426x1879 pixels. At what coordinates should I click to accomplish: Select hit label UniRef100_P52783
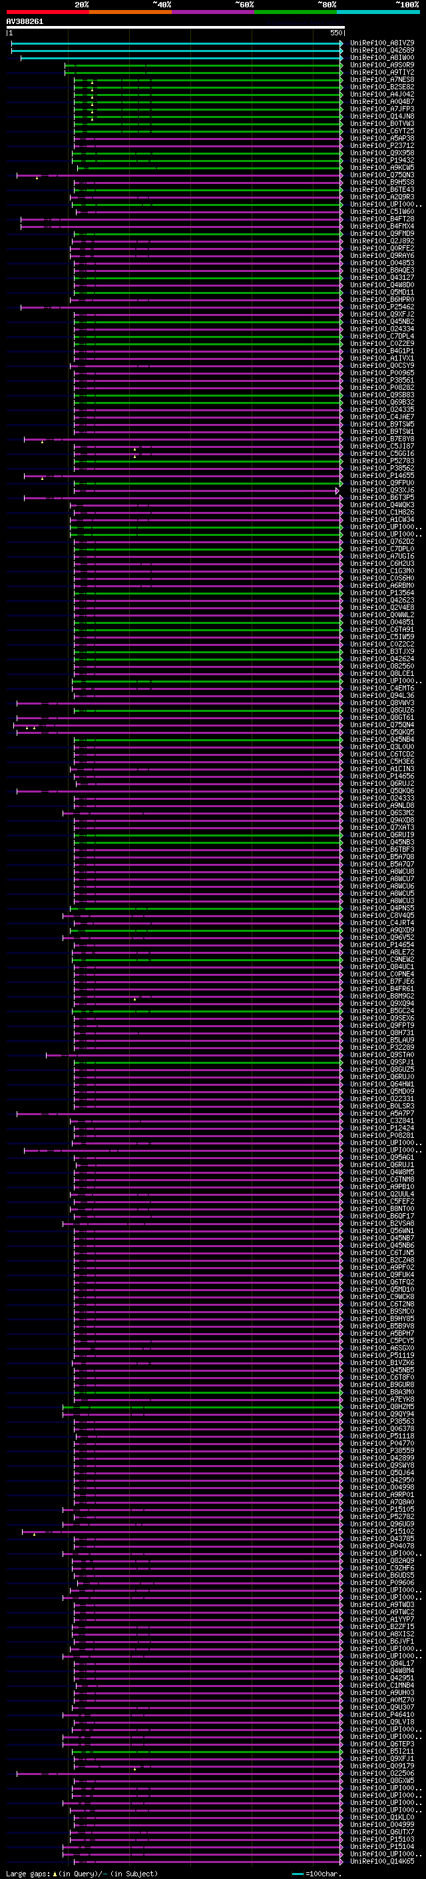(x=382, y=461)
